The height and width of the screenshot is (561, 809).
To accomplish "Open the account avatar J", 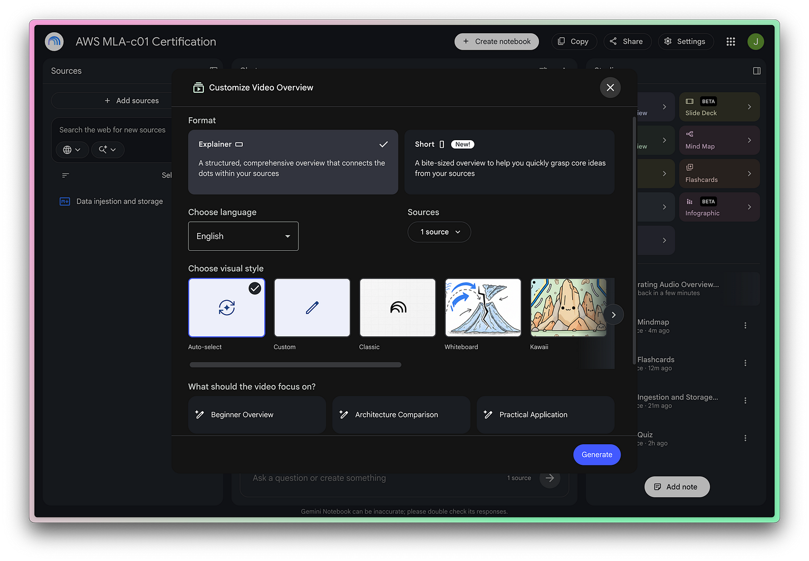I will pyautogui.click(x=756, y=42).
